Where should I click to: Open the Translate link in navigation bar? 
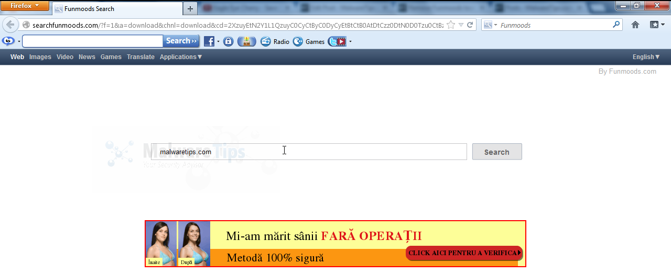pos(140,57)
